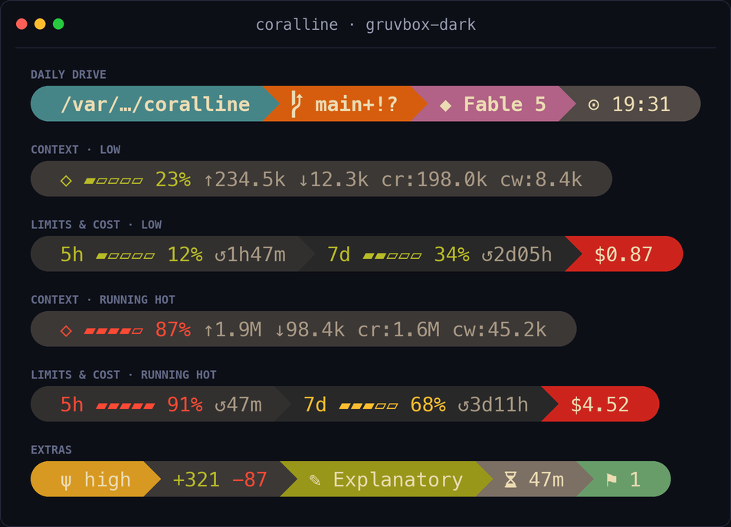Click the 19:31 time segment
Image resolution: width=731 pixels, height=527 pixels.
point(629,104)
